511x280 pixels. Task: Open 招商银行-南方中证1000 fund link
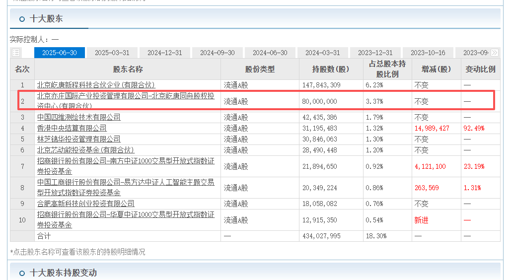point(126,166)
